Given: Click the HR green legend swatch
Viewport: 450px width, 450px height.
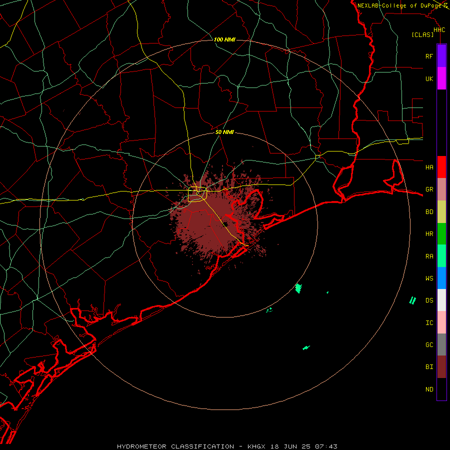Looking at the screenshot, I should pos(441,234).
